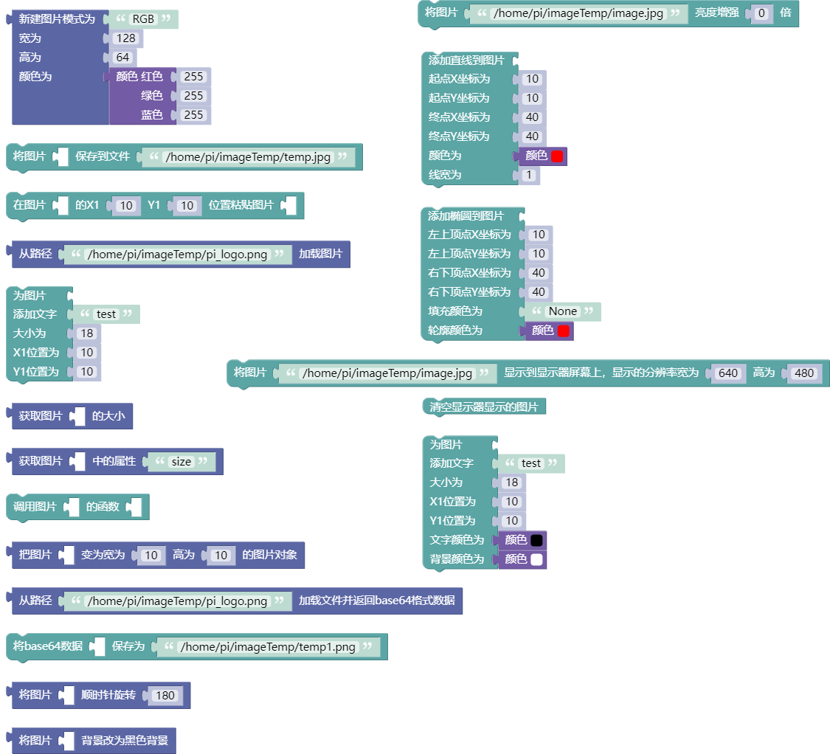Edit the line start Y (起点Y坐标为) value

pyautogui.click(x=532, y=98)
